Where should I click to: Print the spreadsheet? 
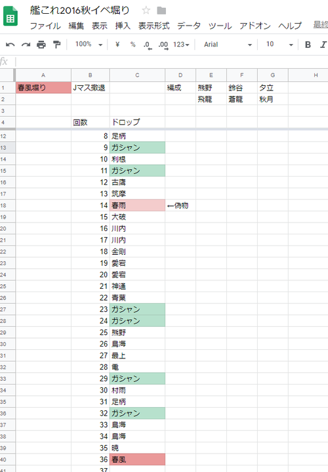[x=41, y=45]
